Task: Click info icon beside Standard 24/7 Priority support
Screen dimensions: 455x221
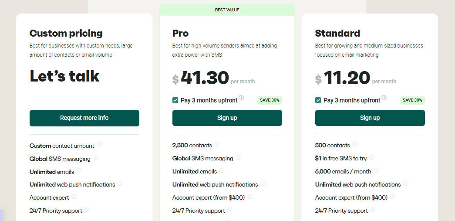Action: pyautogui.click(x=373, y=210)
